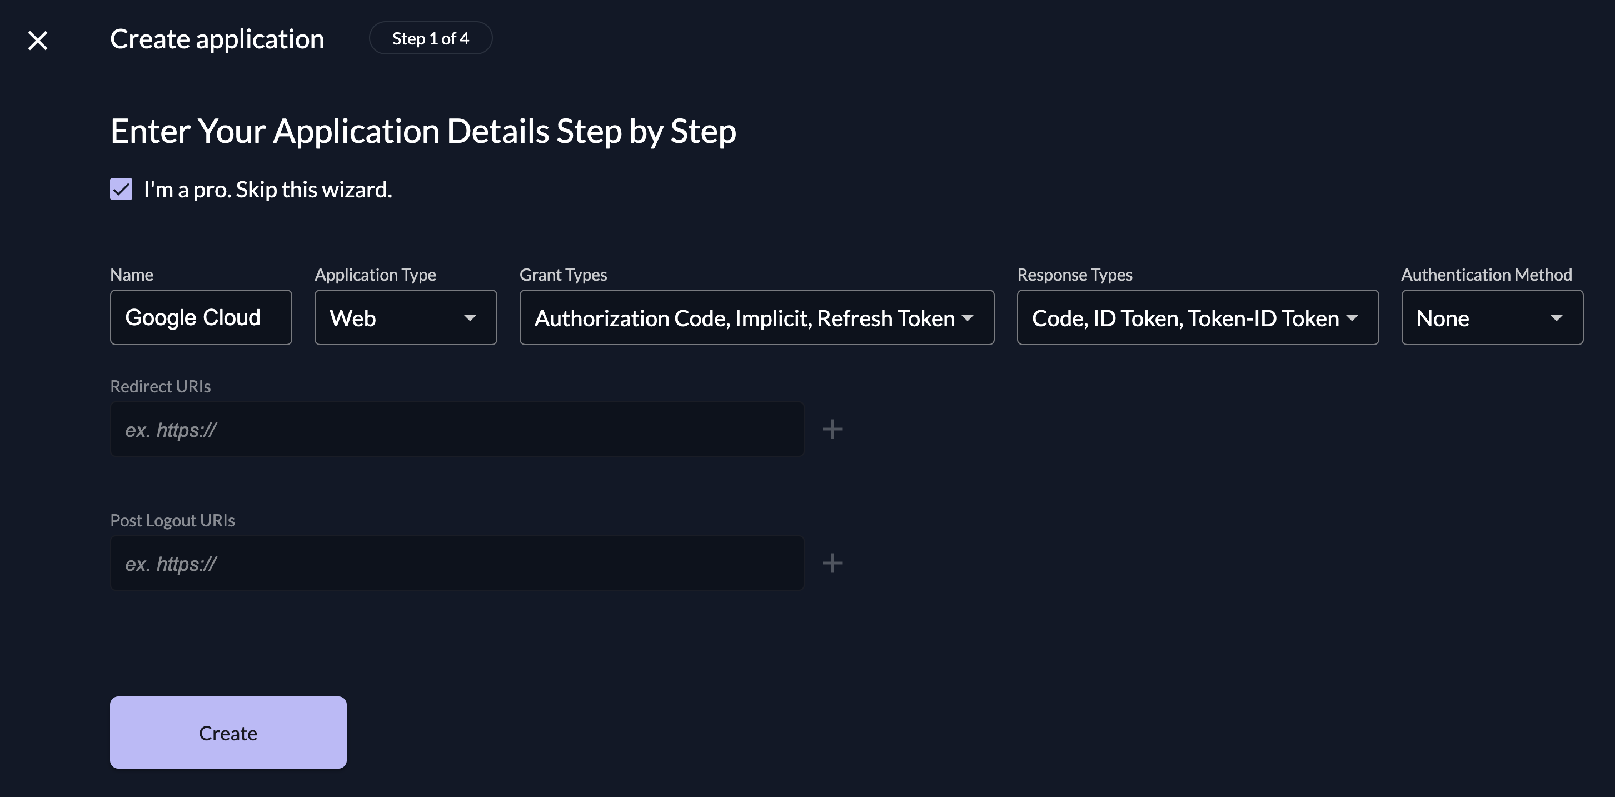Click plus icon to add a Post Logout URI
Image resolution: width=1615 pixels, height=797 pixels.
click(833, 562)
